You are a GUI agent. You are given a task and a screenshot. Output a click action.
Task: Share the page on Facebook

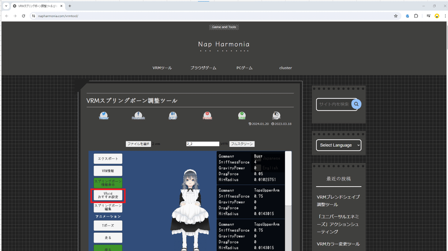pyautogui.click(x=138, y=116)
